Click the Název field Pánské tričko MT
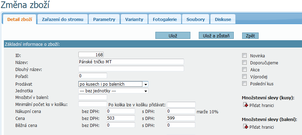The image size is (302, 135). tap(131, 62)
